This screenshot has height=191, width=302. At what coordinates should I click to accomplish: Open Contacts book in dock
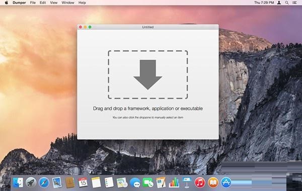70,182
